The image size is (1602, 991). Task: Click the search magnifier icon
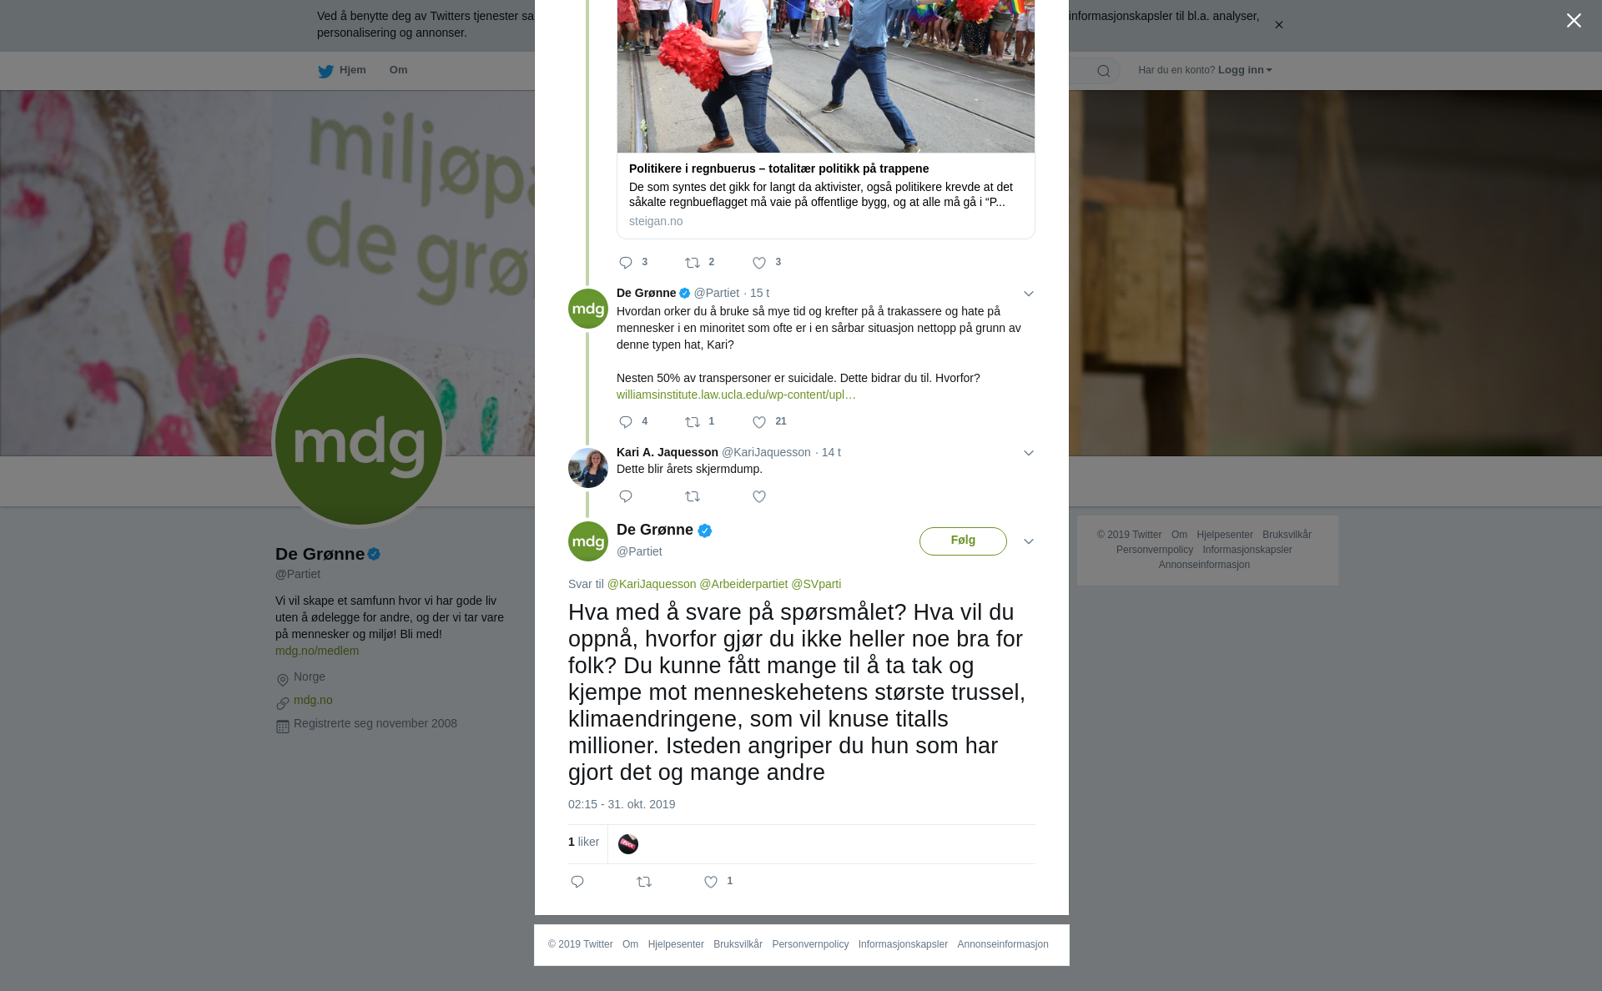tap(1104, 71)
